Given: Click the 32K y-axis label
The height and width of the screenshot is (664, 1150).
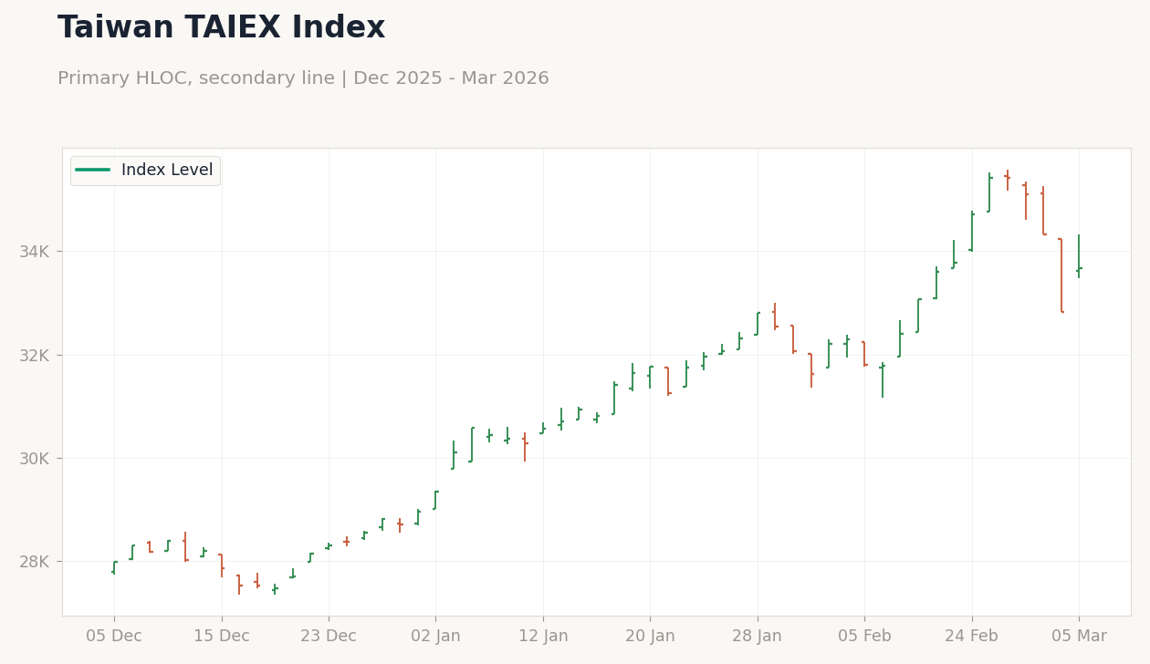Looking at the screenshot, I should tap(35, 355).
